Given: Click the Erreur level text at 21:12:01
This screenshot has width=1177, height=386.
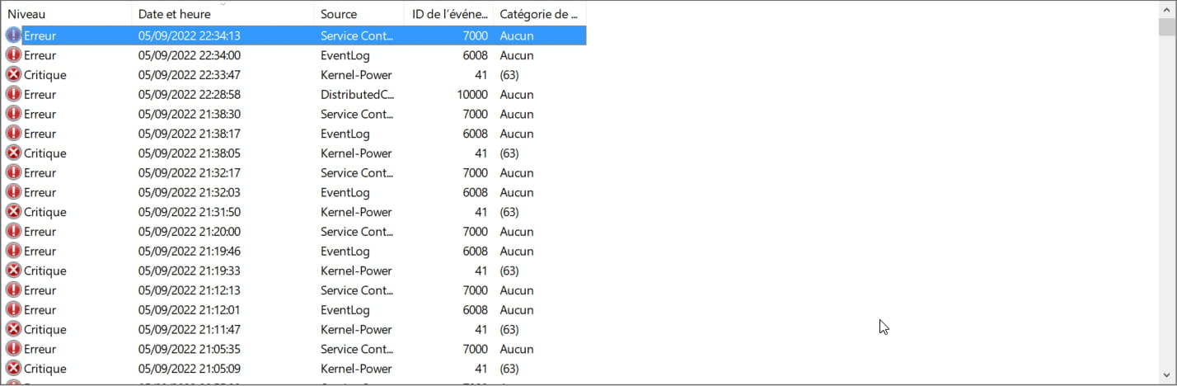Looking at the screenshot, I should coord(40,309).
